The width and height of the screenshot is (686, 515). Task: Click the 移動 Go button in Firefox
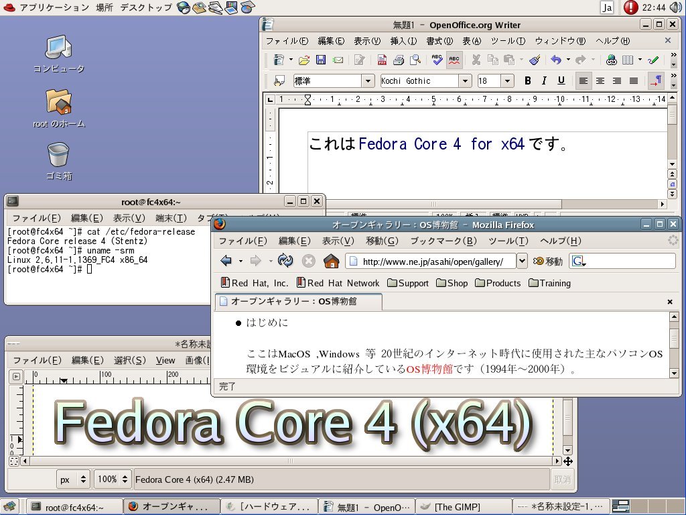pyautogui.click(x=548, y=262)
